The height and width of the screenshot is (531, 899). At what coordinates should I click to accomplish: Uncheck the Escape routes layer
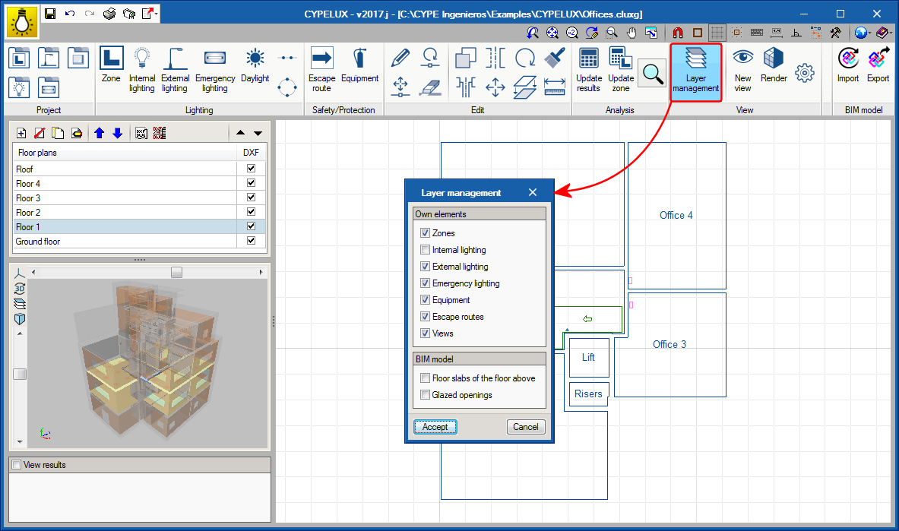click(x=425, y=317)
